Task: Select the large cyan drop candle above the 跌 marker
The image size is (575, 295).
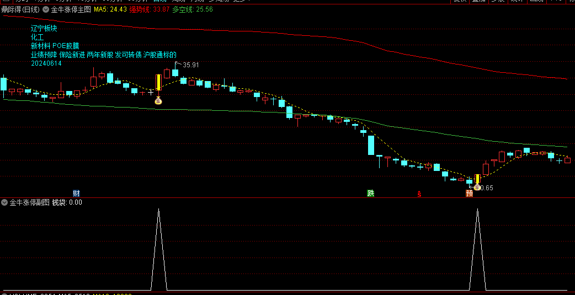Action: (x=371, y=146)
